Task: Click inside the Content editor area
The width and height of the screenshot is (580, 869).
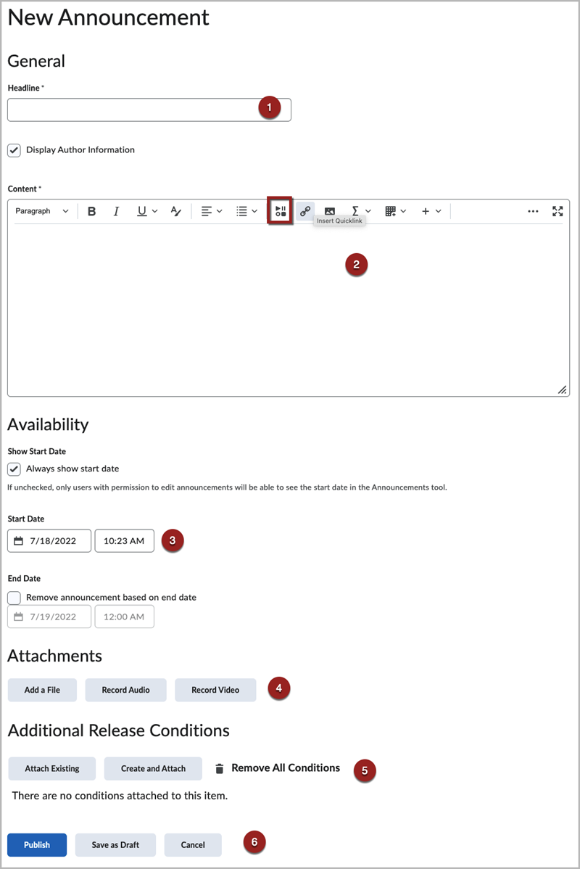Action: tap(288, 310)
